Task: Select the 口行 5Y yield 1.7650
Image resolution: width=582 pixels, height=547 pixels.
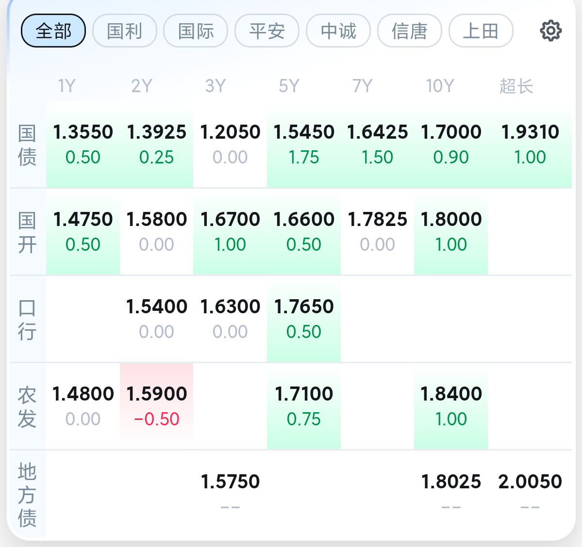Action: [x=304, y=319]
